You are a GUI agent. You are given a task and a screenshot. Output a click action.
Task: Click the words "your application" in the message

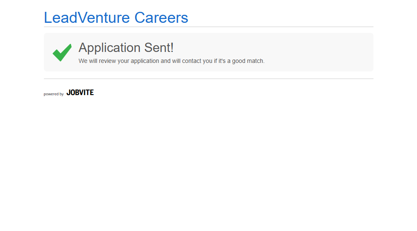(x=144, y=61)
